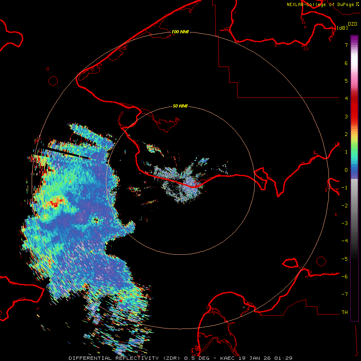Click the '-6' value on the color scale
This screenshot has width=361, height=361.
(345, 277)
